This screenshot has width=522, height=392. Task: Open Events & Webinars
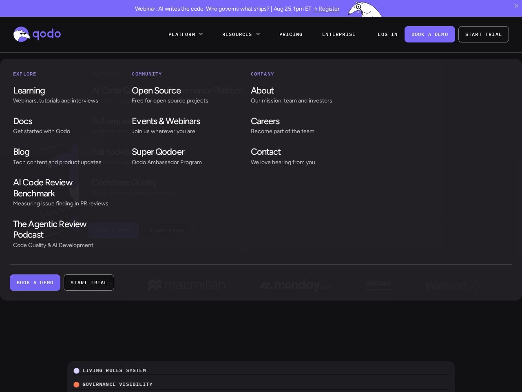point(166,121)
